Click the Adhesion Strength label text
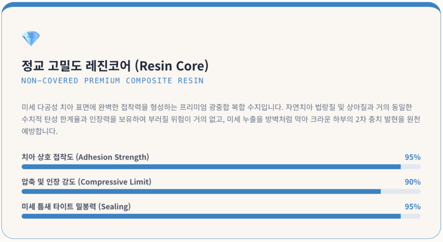The height and width of the screenshot is (242, 443). [85, 157]
